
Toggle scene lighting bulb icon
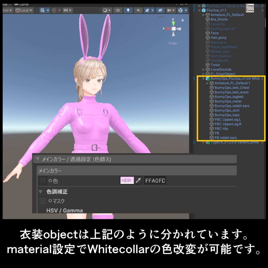tap(128, 10)
